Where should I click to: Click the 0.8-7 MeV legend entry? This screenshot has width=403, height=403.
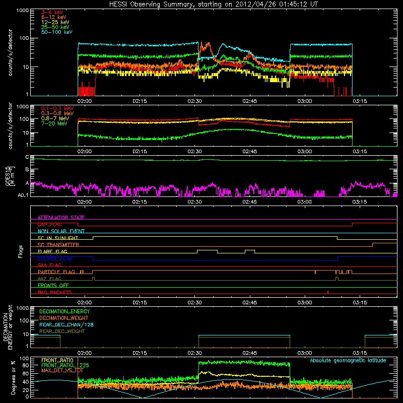click(x=55, y=118)
